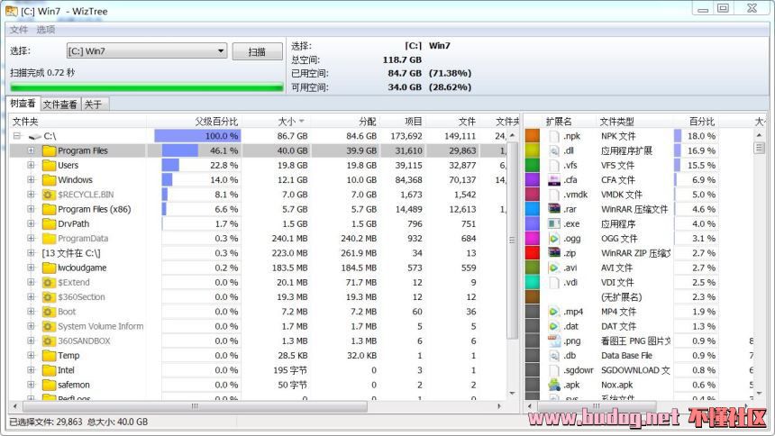
Task: Expand the DrvPath folder node
Action: point(32,223)
